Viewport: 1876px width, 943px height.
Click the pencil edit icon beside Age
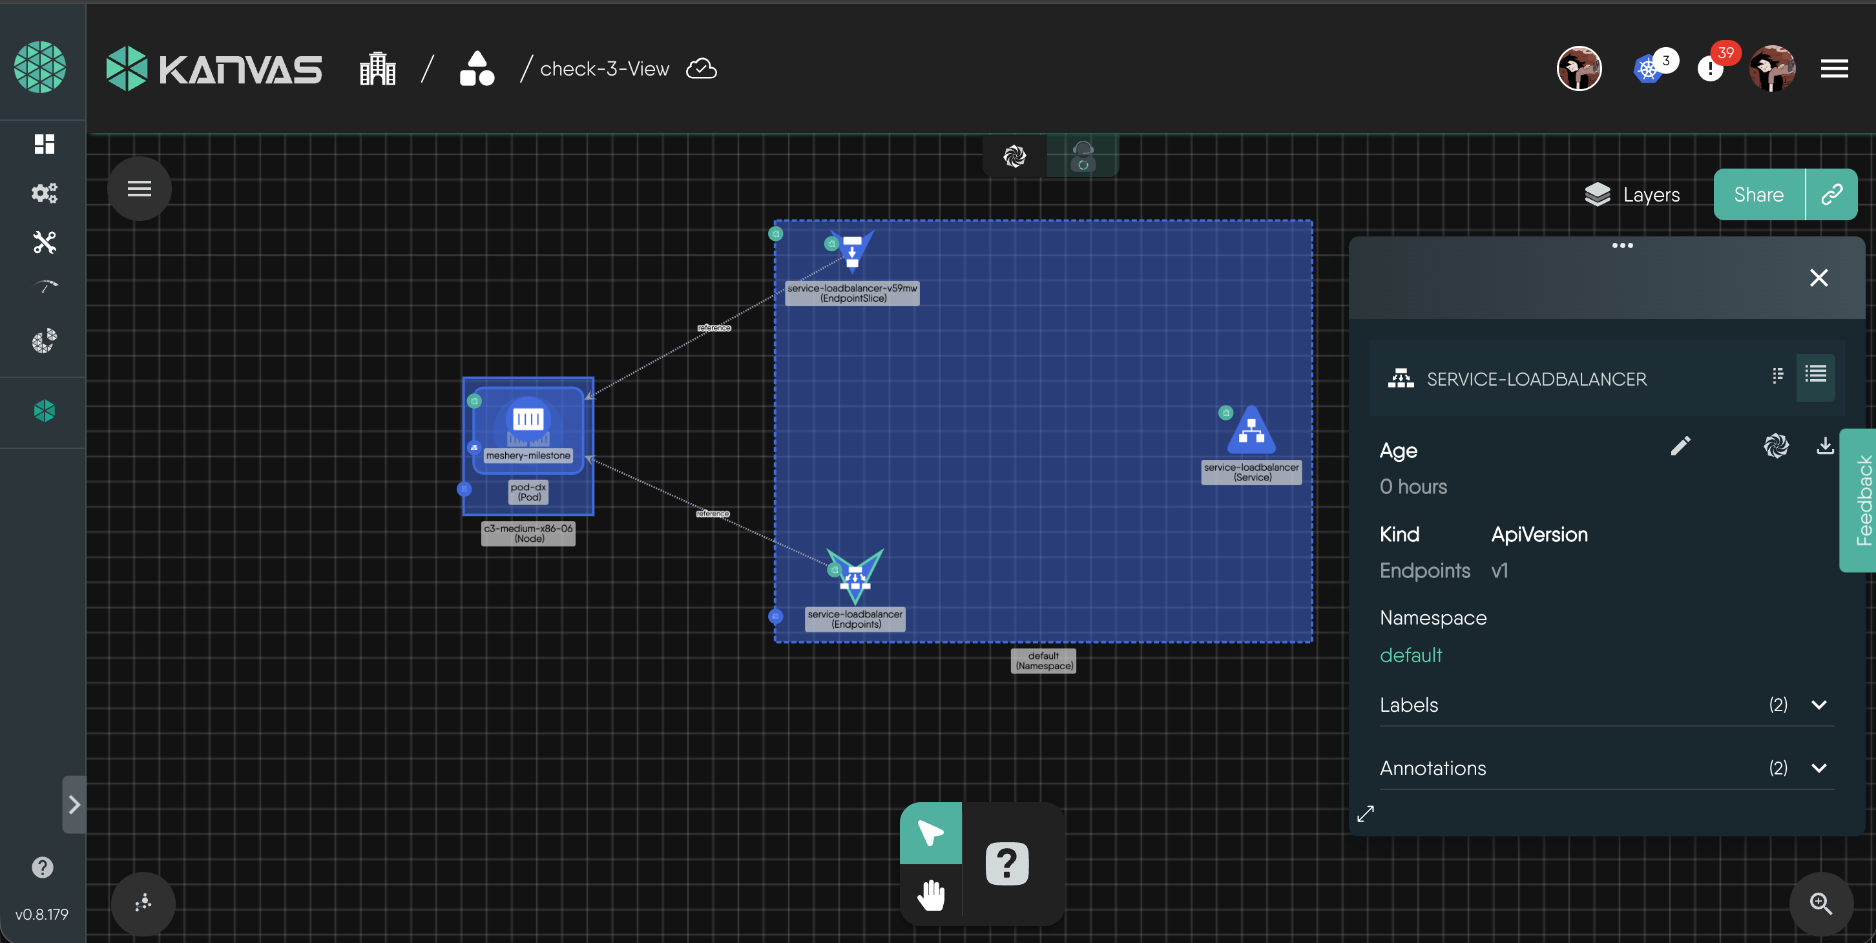pos(1680,446)
